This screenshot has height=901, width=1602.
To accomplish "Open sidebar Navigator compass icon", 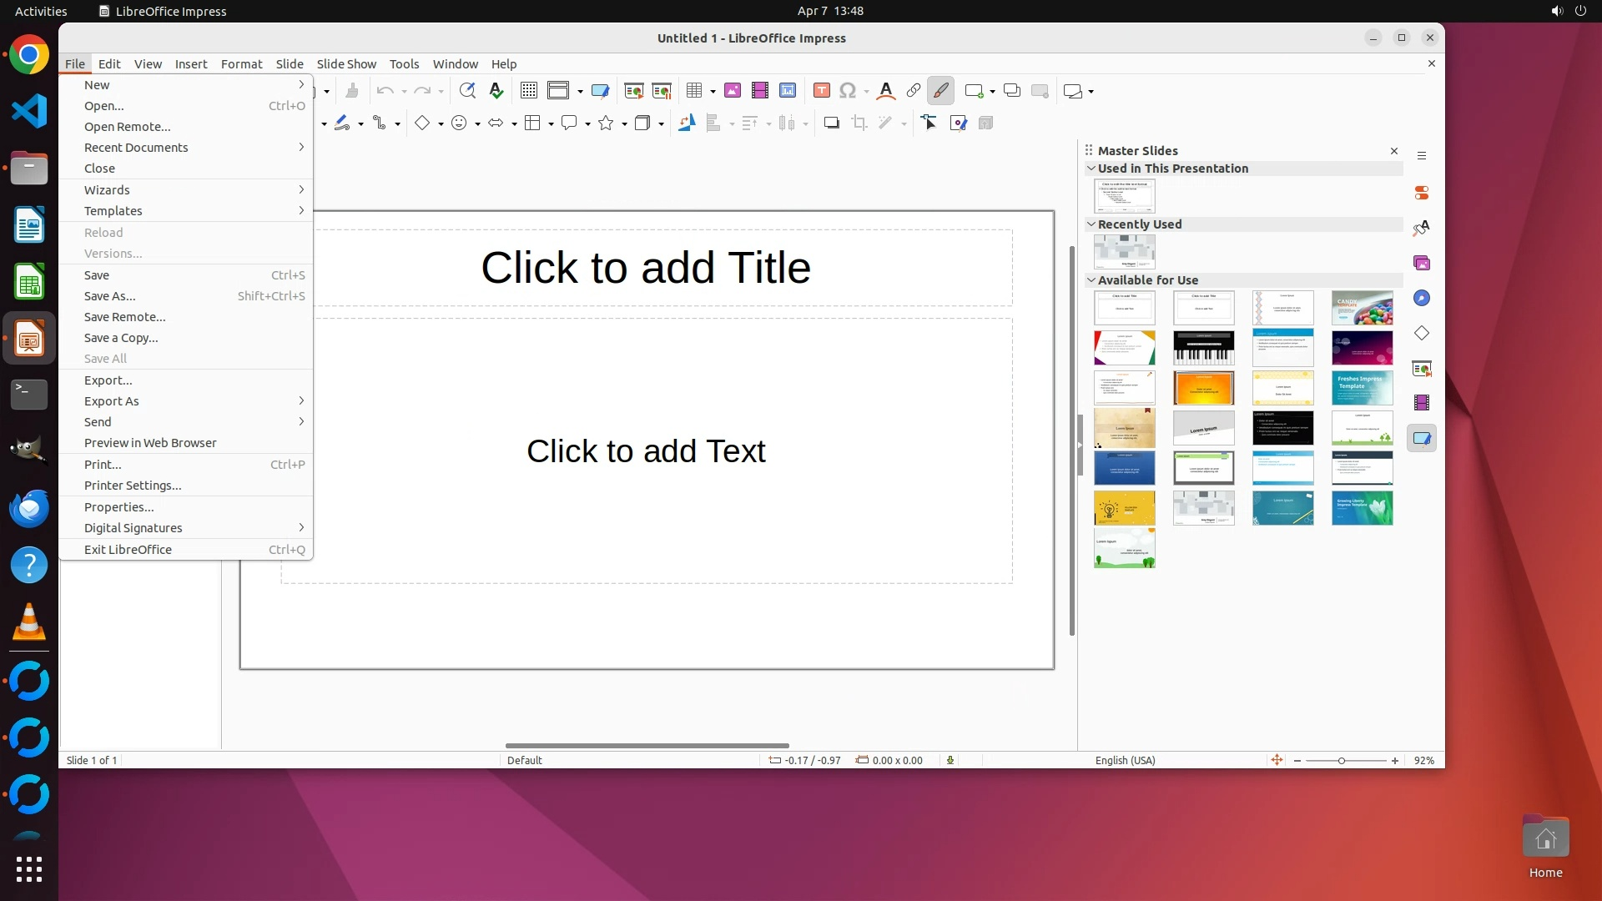I will pyautogui.click(x=1422, y=298).
